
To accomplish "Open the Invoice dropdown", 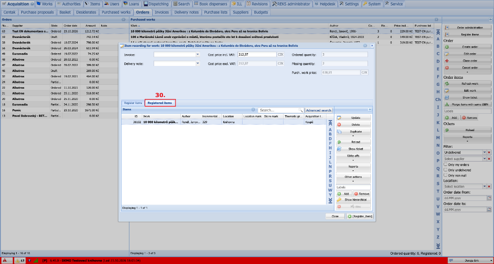I will click(198, 54).
